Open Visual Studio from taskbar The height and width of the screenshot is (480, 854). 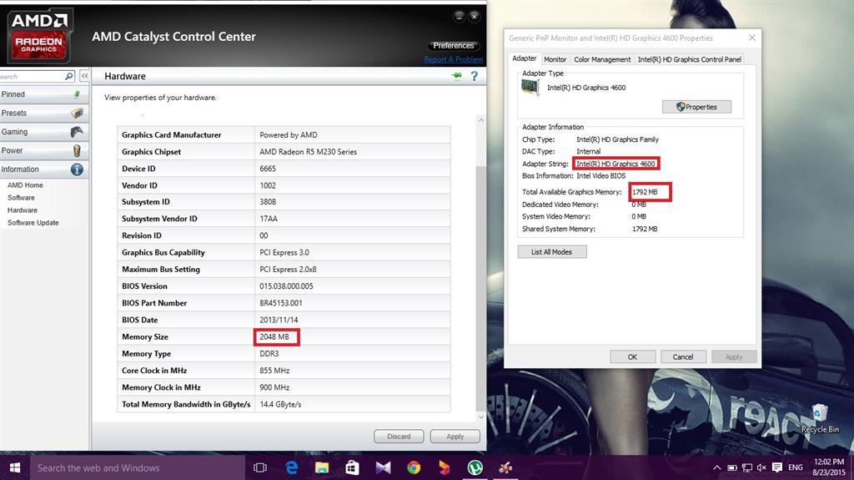coord(383,467)
